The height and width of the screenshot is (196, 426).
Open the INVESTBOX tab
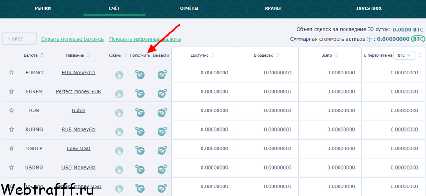point(369,8)
